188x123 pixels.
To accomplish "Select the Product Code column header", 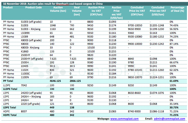I will (33, 8).
